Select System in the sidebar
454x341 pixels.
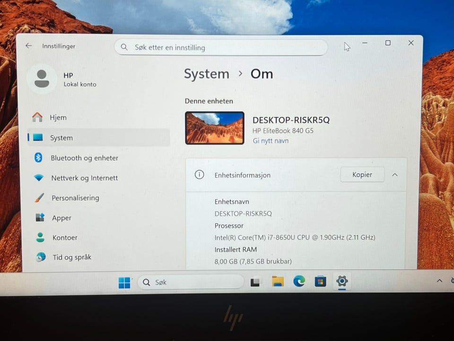pyautogui.click(x=98, y=137)
